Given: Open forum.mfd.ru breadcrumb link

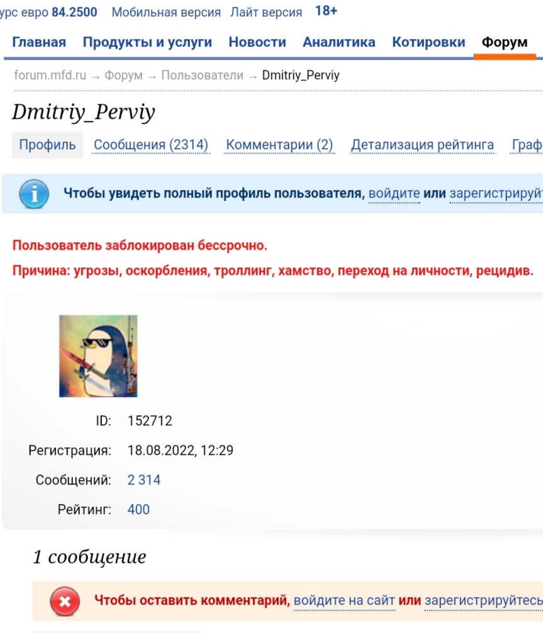Looking at the screenshot, I should click(x=50, y=76).
